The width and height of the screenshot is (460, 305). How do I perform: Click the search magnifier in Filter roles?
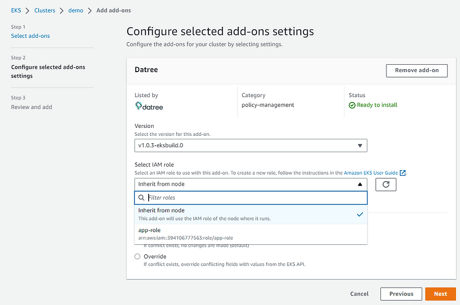coord(141,198)
